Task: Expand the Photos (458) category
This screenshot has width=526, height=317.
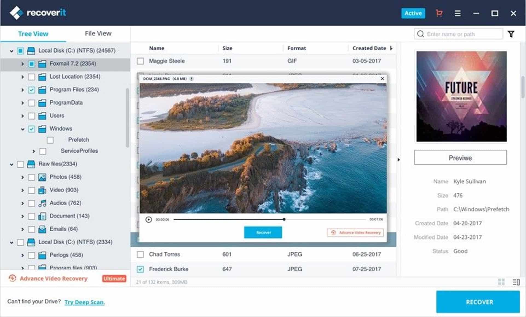Action: pos(22,177)
